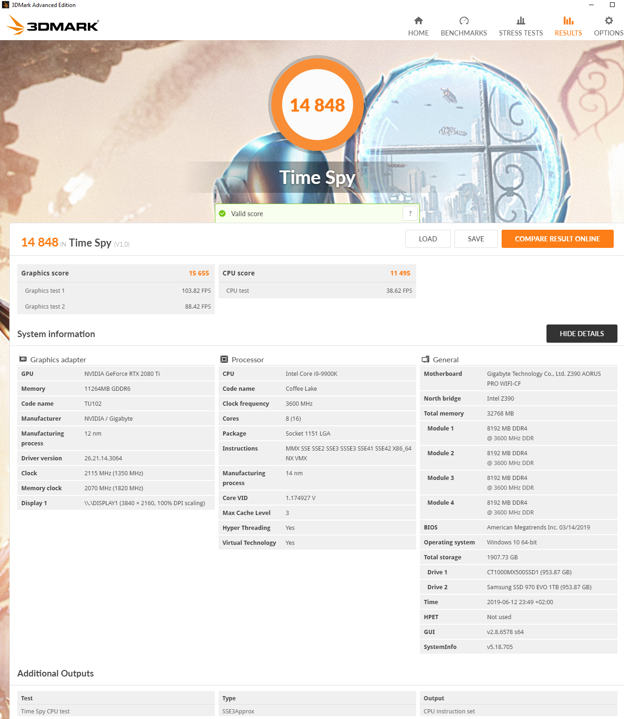
Task: Click the CPU score value 11 495
Action: [x=400, y=273]
